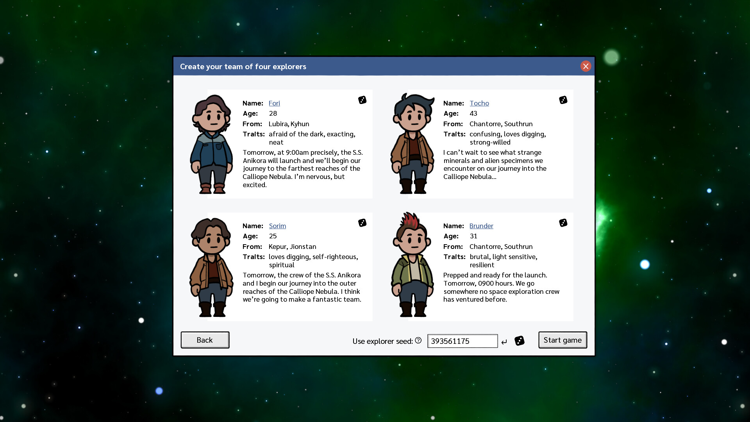Screen dimensions: 750x422
Task: Click the dialog title bar text
Action: 243,66
